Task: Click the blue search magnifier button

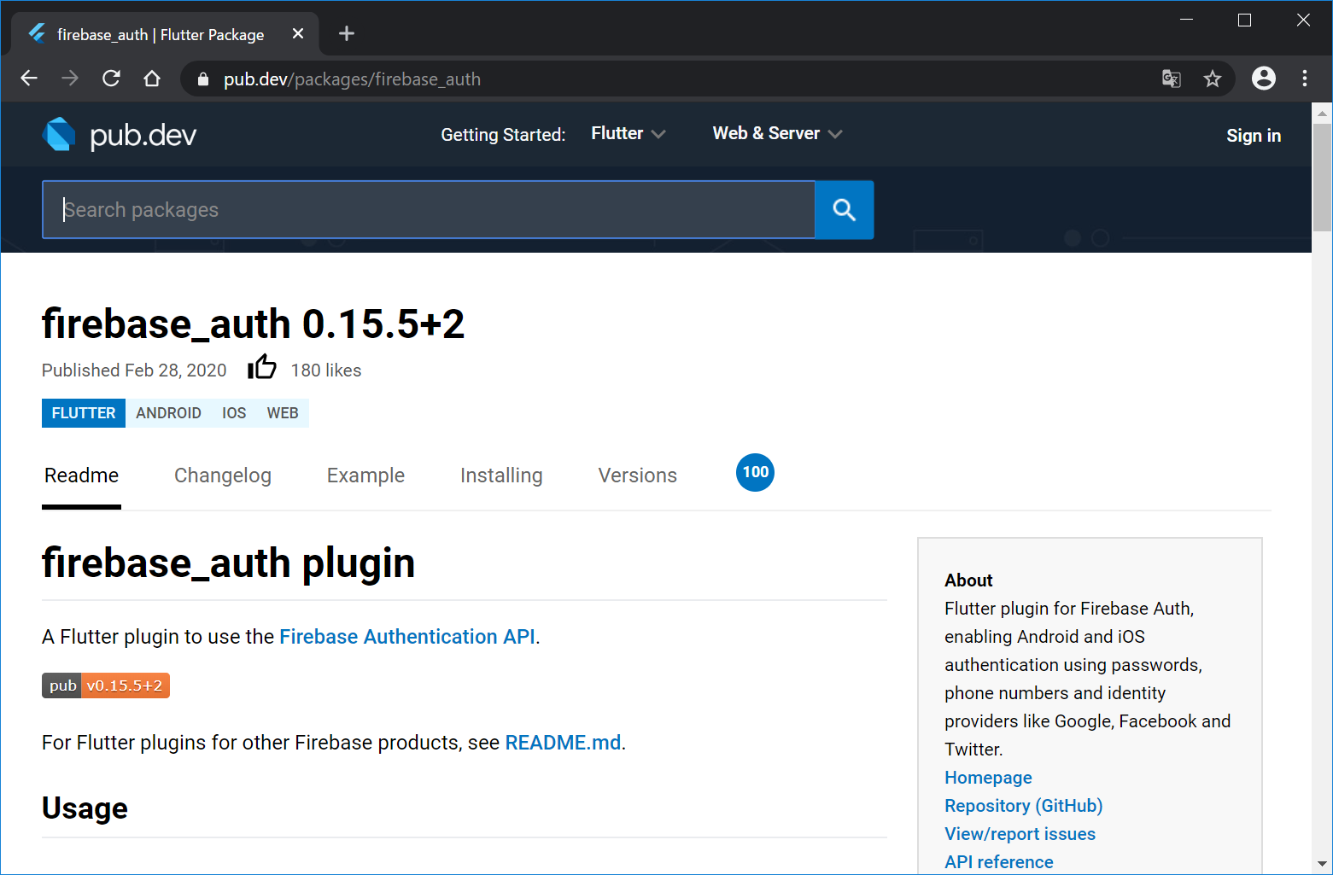Action: click(x=845, y=210)
